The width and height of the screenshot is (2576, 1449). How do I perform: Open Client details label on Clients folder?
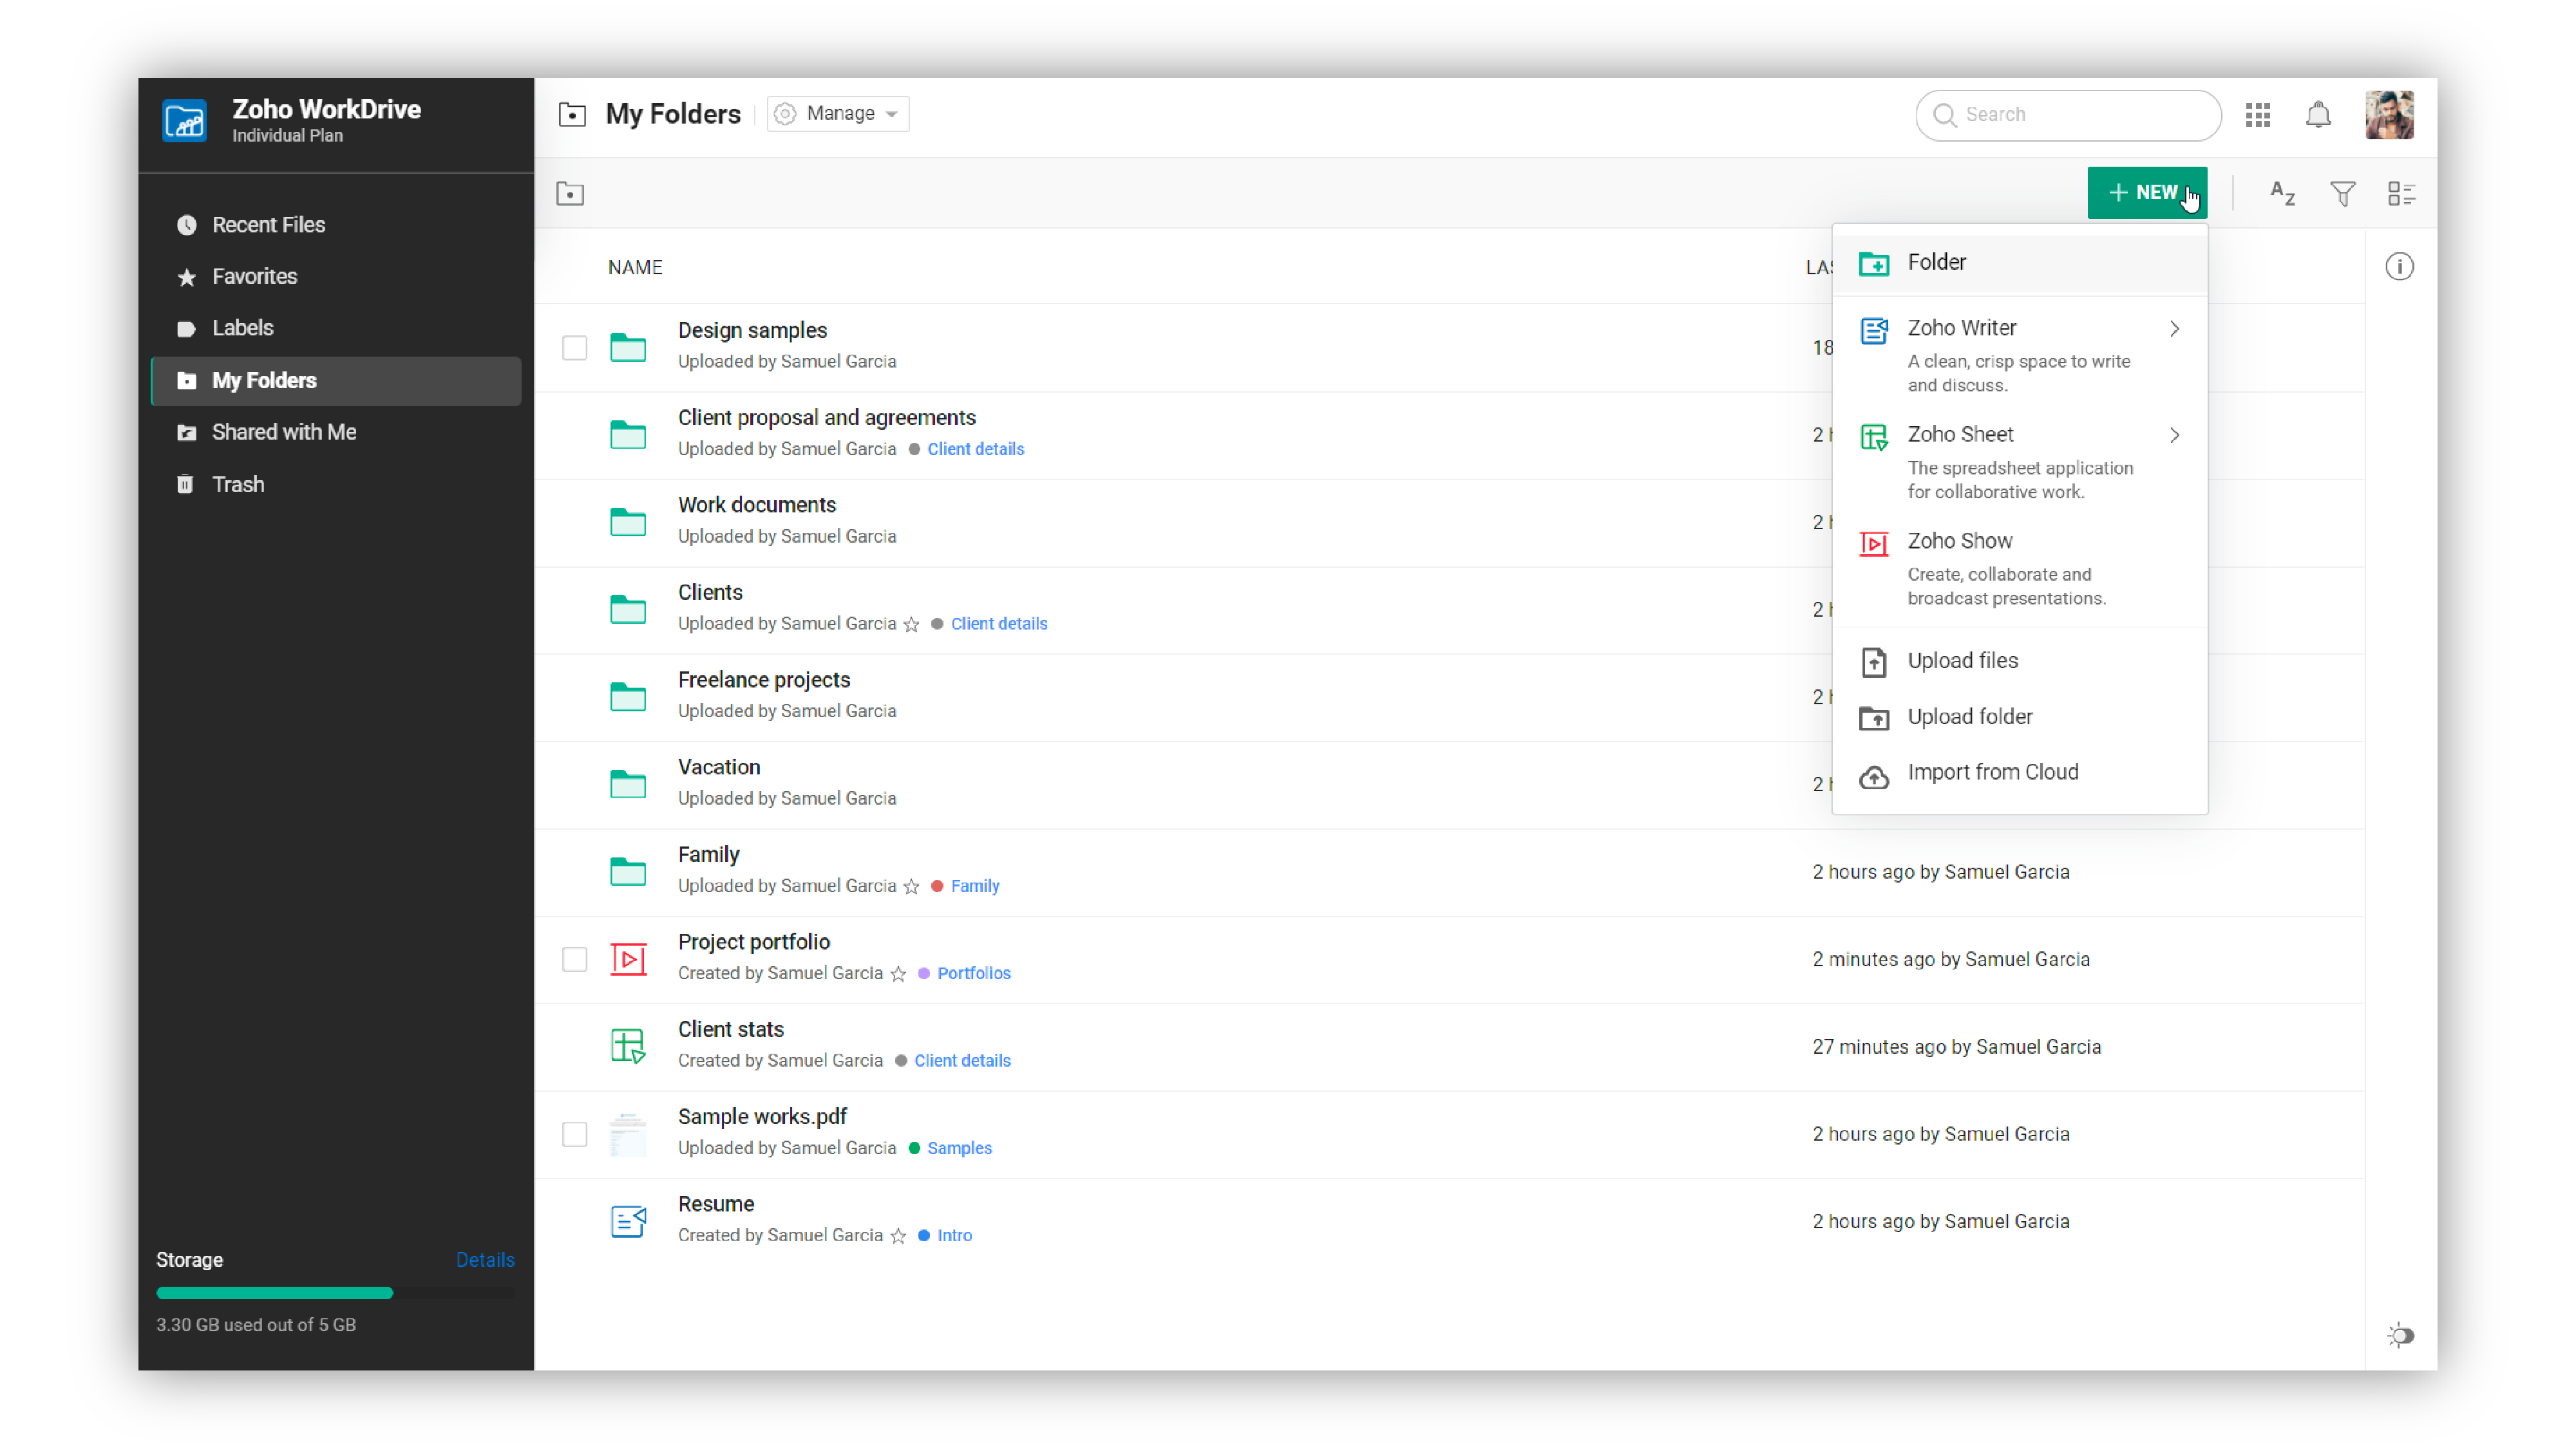click(999, 622)
